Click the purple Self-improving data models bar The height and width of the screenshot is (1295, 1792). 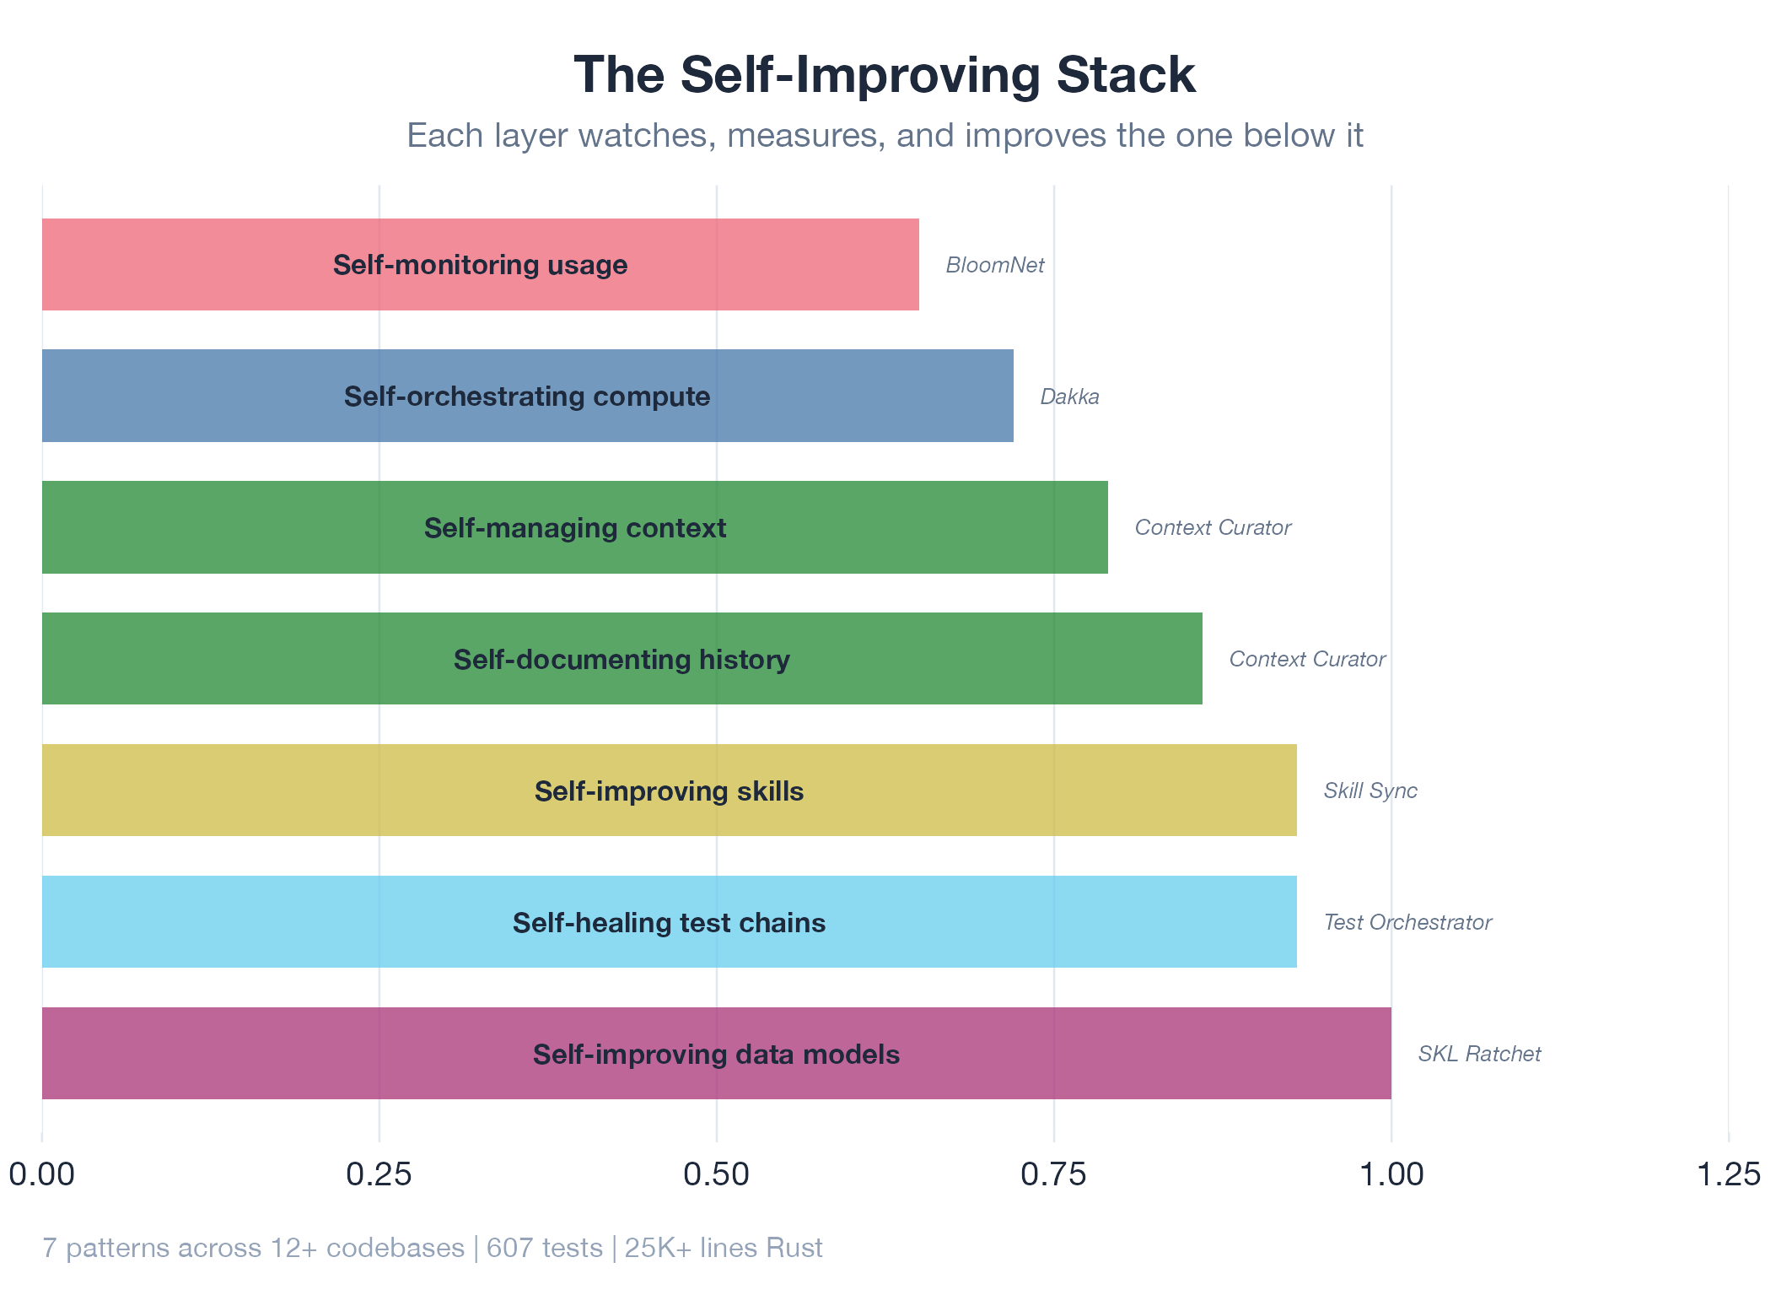click(716, 1054)
